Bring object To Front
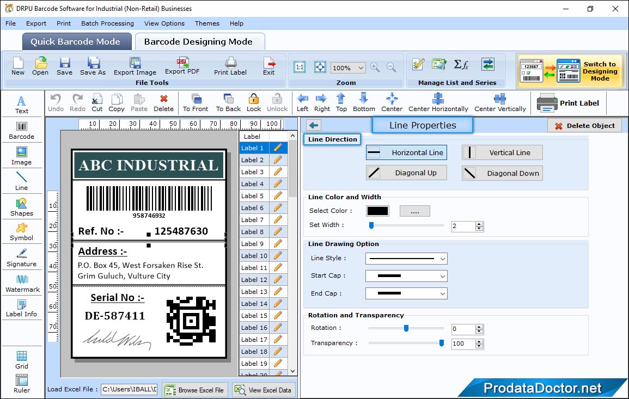Screen dimensions: 629x399 196,103
